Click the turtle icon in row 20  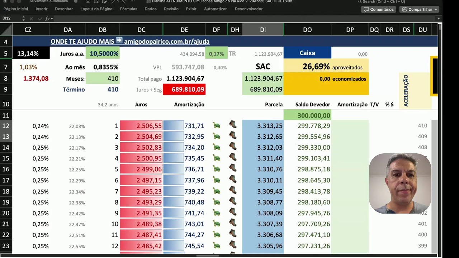[x=217, y=213]
